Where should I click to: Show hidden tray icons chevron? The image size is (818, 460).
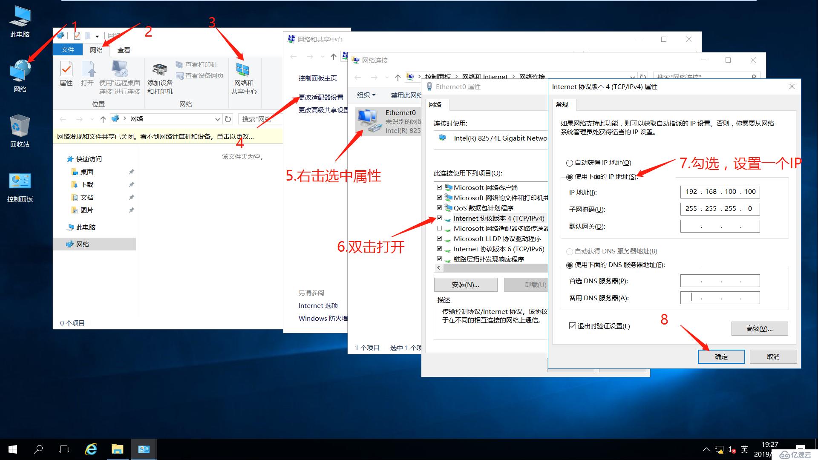click(x=706, y=449)
